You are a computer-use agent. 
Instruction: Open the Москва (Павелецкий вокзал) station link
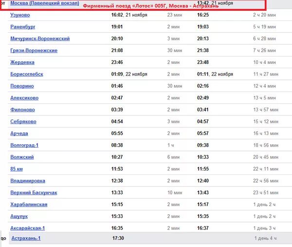(45, 3)
